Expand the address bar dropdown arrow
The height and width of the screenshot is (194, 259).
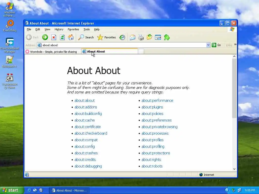[x=208, y=45]
